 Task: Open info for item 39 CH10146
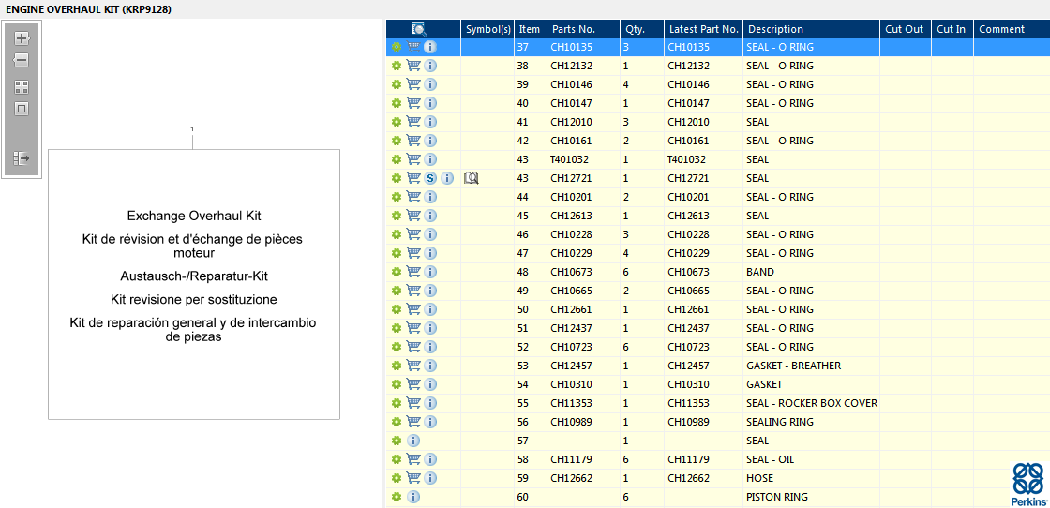(430, 84)
